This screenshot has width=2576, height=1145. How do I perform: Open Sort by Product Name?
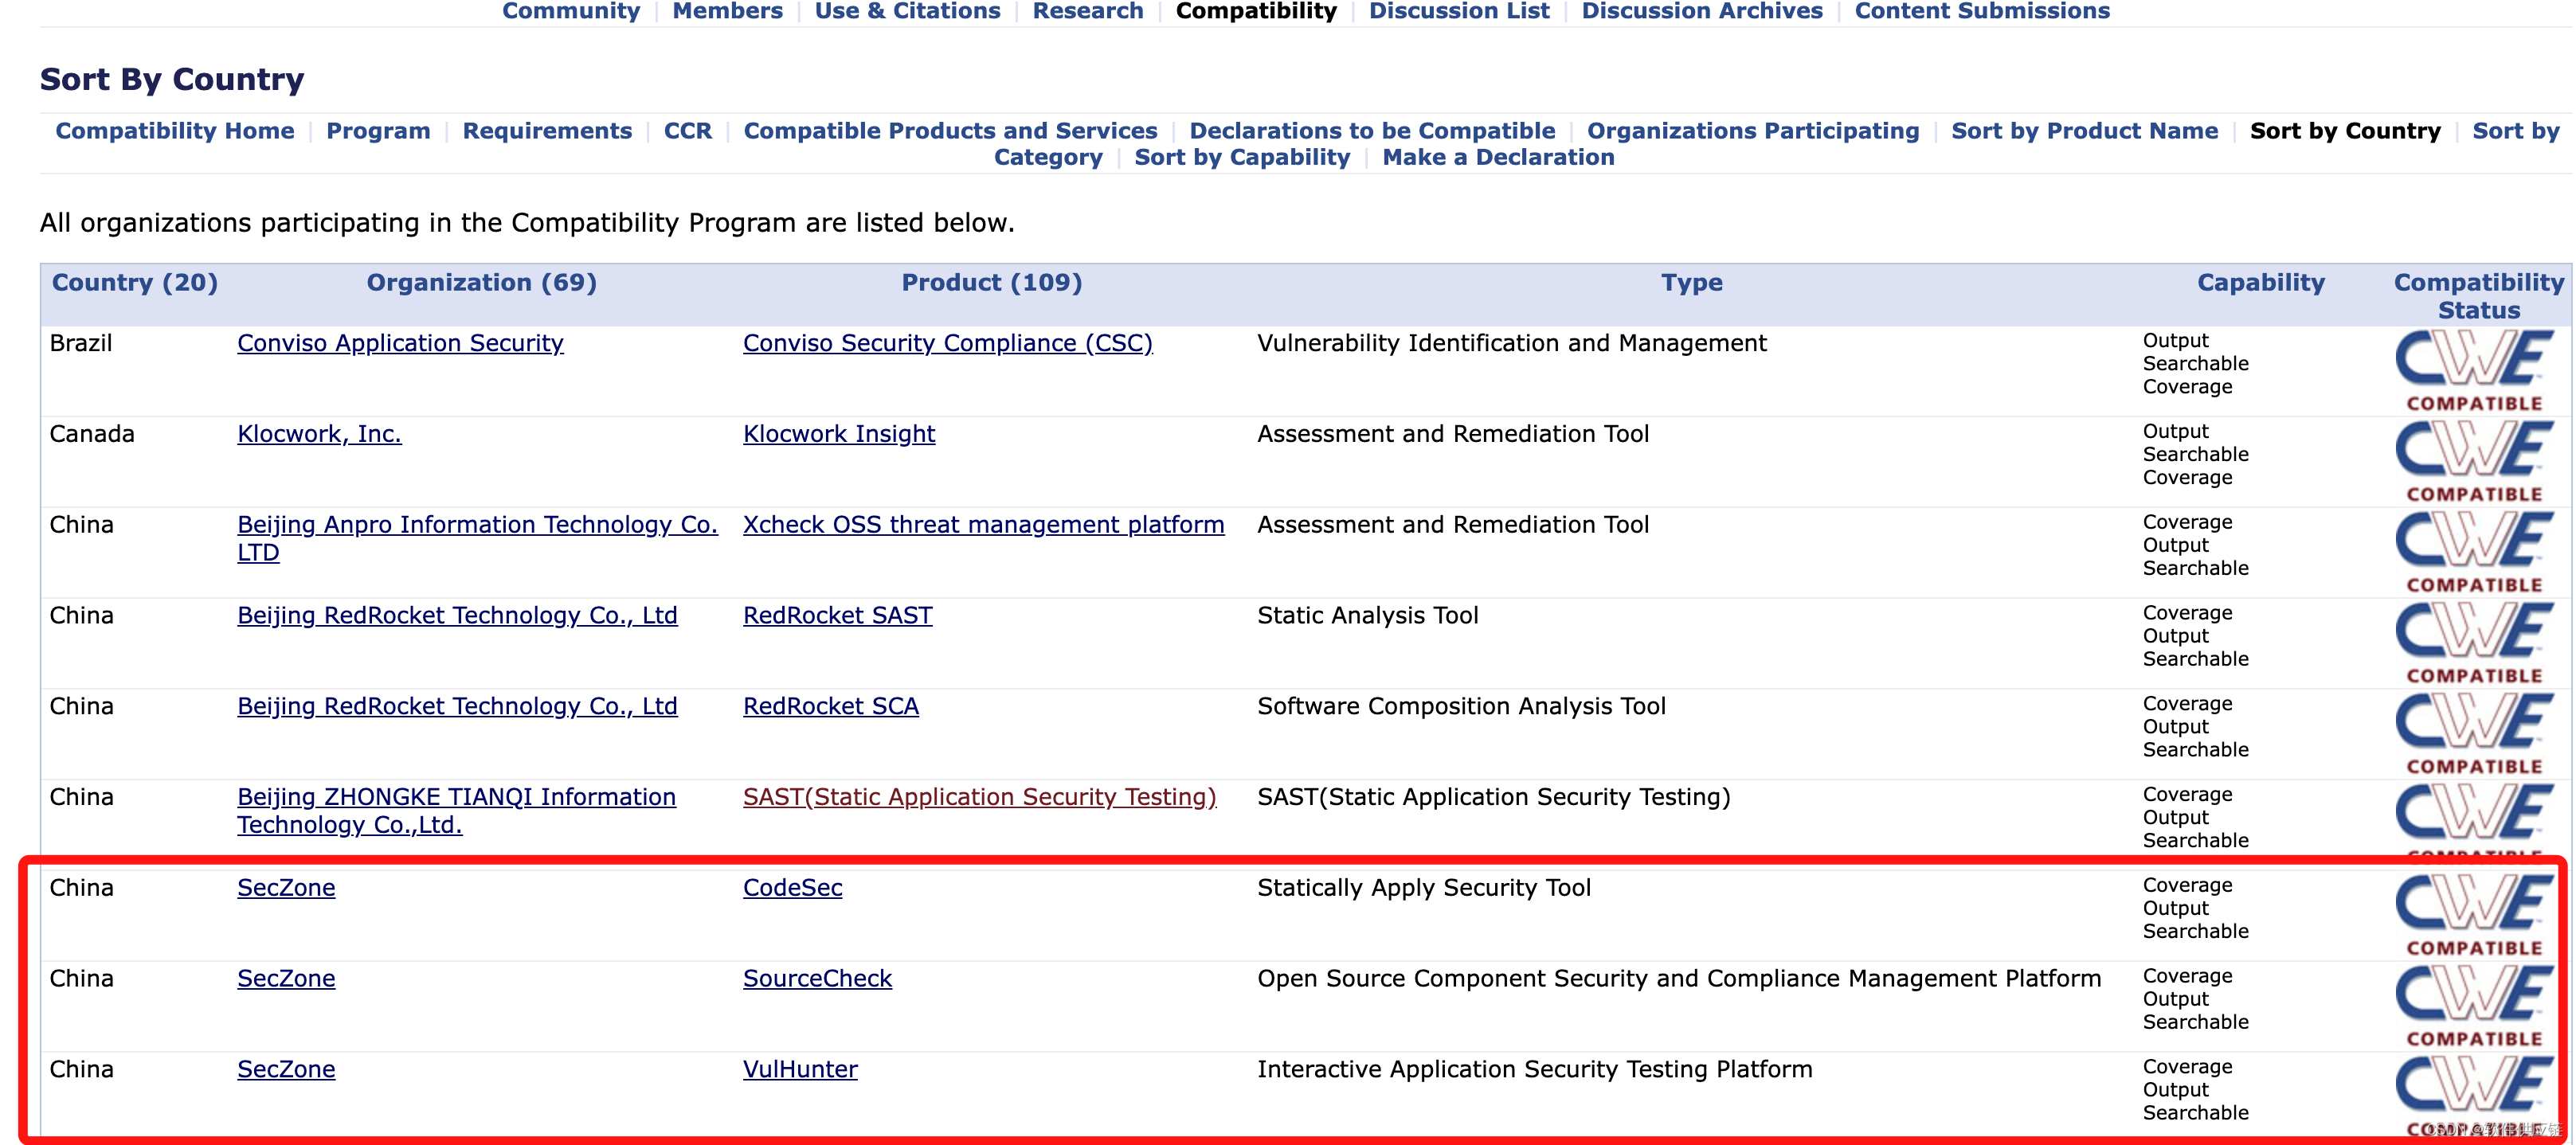[2084, 131]
